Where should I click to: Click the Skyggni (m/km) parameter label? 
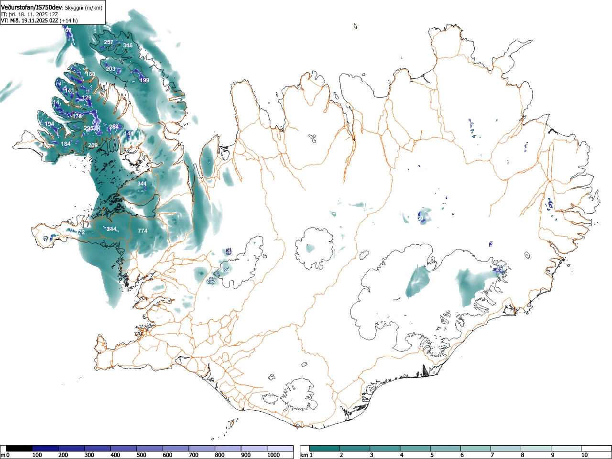pos(83,8)
